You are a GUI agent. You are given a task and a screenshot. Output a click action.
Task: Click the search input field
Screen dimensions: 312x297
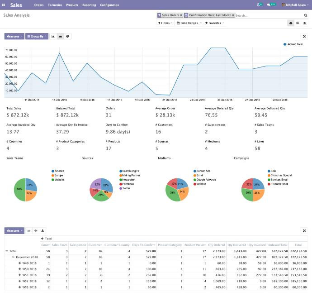pos(267,15)
